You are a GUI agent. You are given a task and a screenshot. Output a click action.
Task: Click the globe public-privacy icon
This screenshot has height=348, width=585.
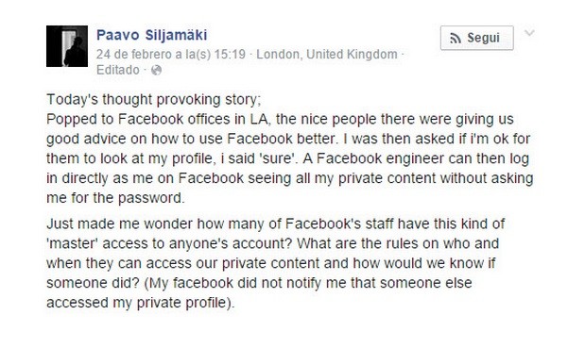(x=156, y=70)
